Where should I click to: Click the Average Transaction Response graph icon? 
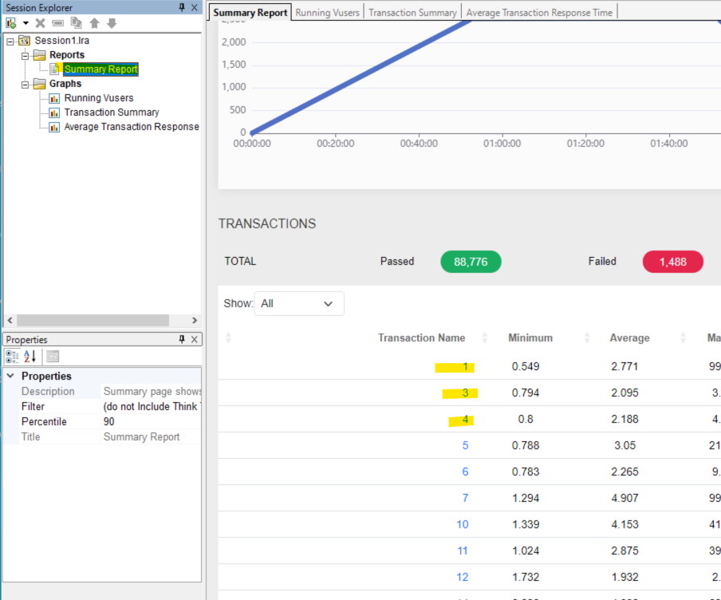pyautogui.click(x=54, y=127)
